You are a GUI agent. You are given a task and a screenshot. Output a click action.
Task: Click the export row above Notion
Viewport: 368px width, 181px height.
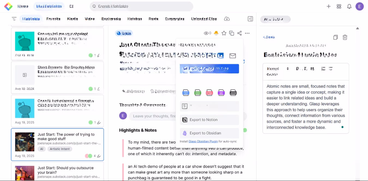(x=209, y=106)
